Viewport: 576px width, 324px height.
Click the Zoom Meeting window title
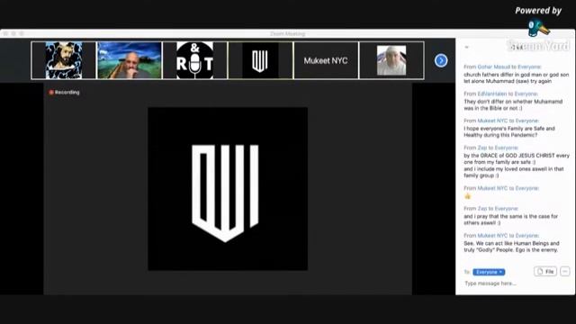point(288,34)
